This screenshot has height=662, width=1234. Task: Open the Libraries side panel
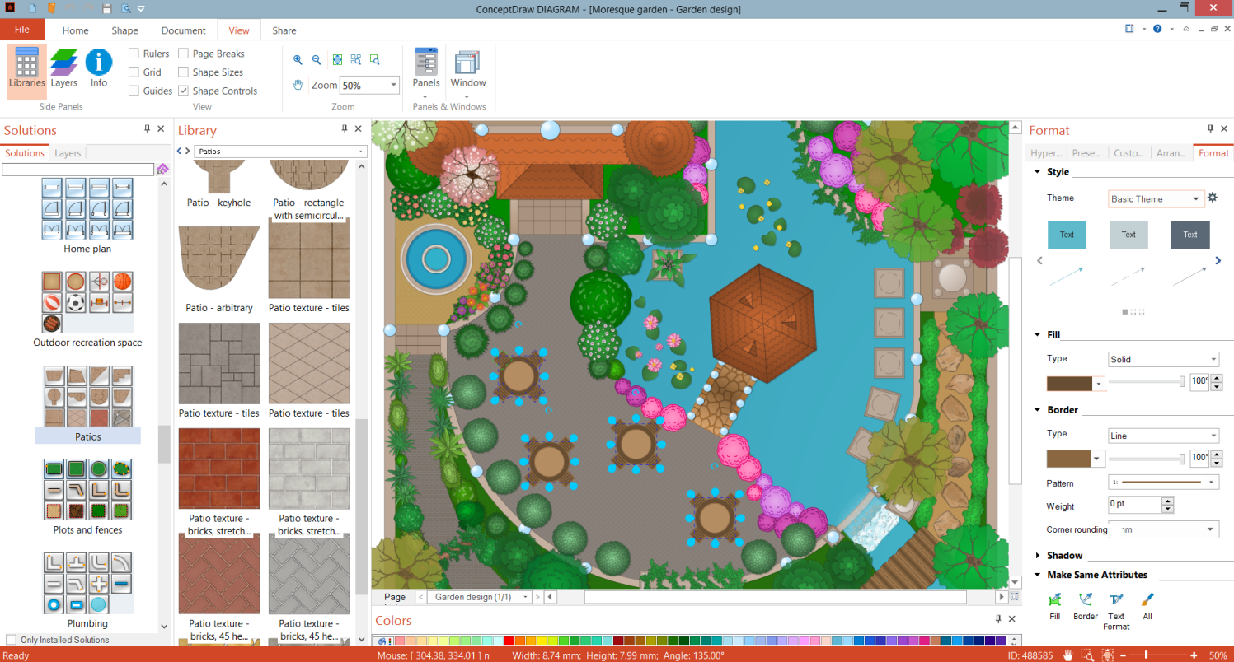[26, 68]
